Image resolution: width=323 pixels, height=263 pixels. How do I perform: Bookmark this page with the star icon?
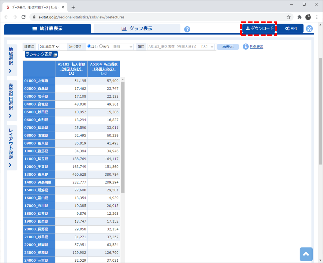[289, 17]
